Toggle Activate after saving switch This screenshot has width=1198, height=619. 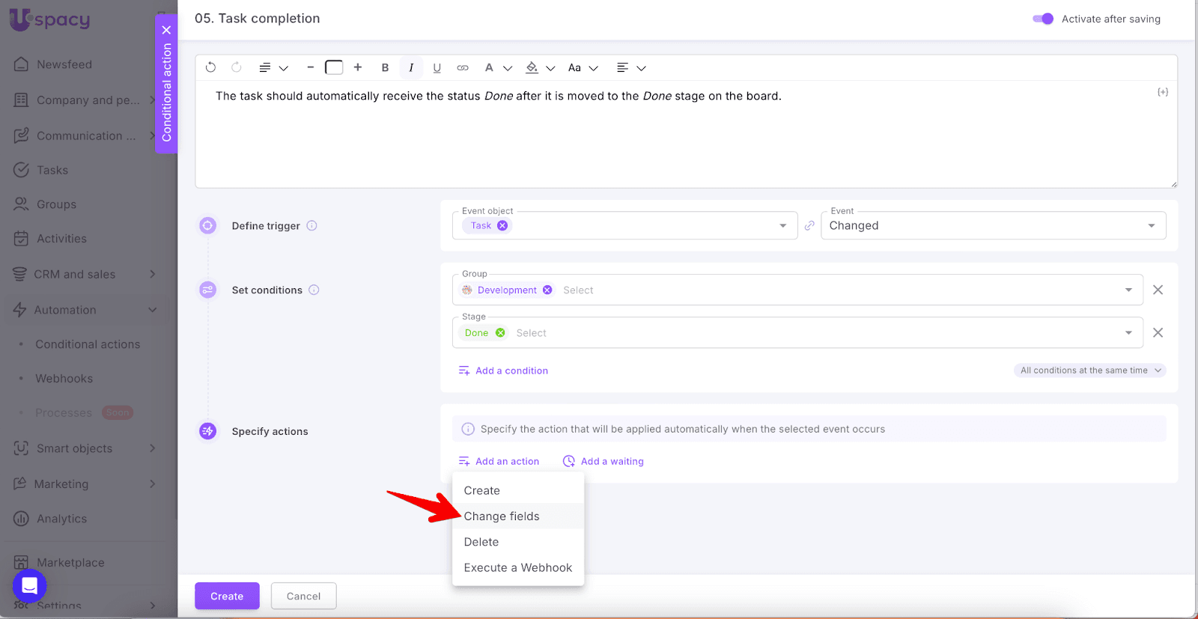coord(1043,19)
